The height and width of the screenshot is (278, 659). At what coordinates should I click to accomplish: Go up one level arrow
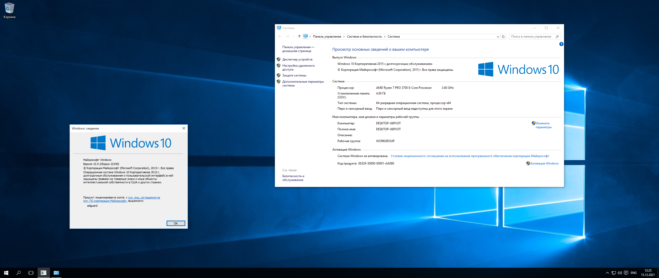tap(299, 37)
